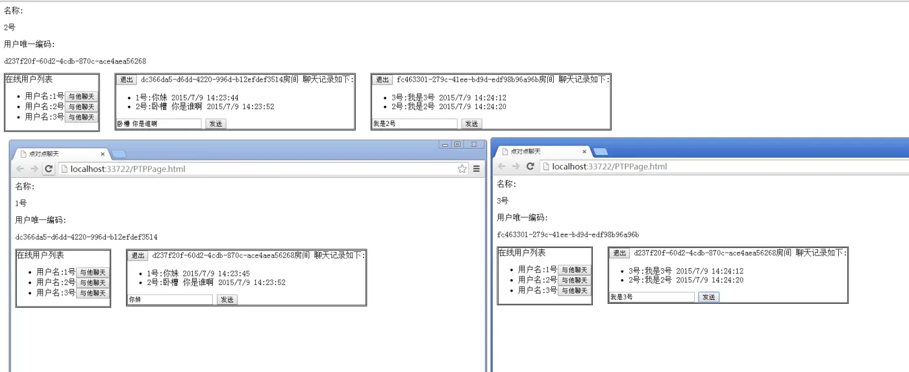
Task: Exit the d237f20f room in the 1号 window
Action: 138,256
